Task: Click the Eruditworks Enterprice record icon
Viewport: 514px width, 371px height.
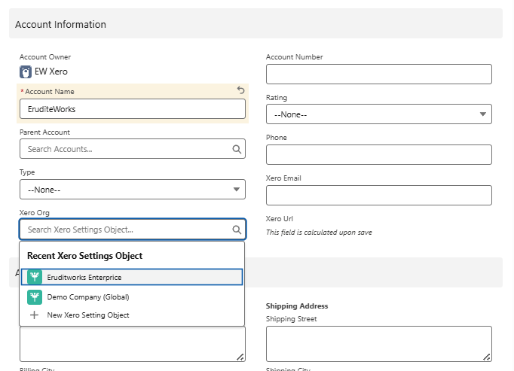Action: (35, 277)
